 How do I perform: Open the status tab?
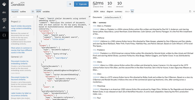(102, 11)
